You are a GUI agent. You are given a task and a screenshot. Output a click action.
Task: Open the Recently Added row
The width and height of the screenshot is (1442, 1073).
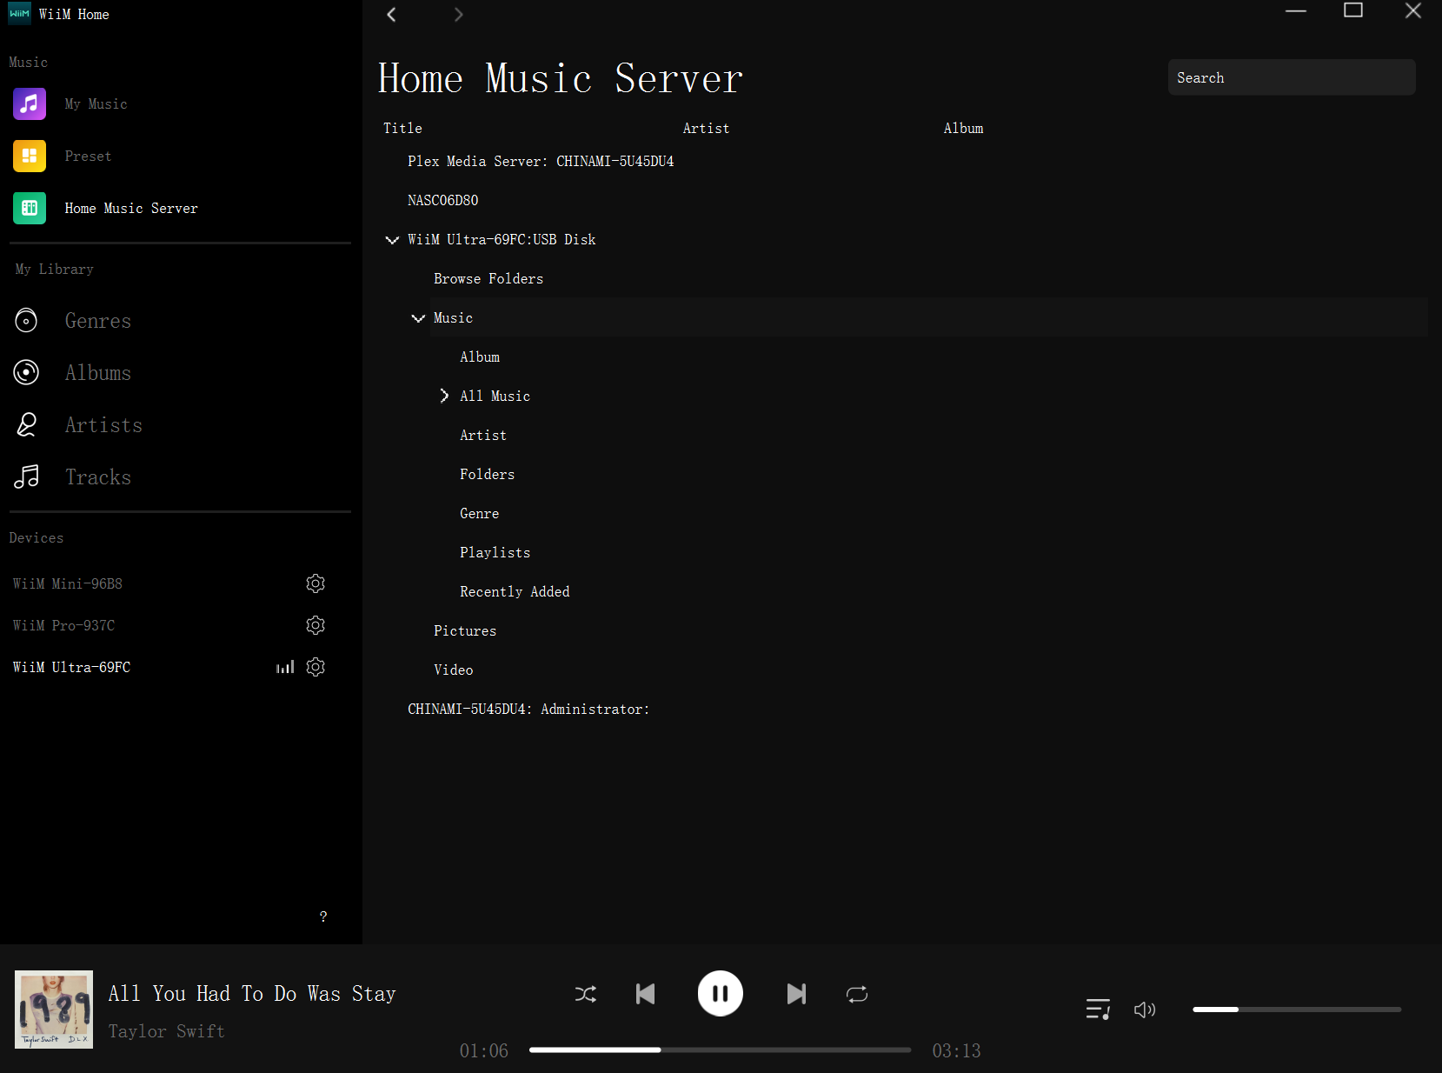click(x=515, y=591)
